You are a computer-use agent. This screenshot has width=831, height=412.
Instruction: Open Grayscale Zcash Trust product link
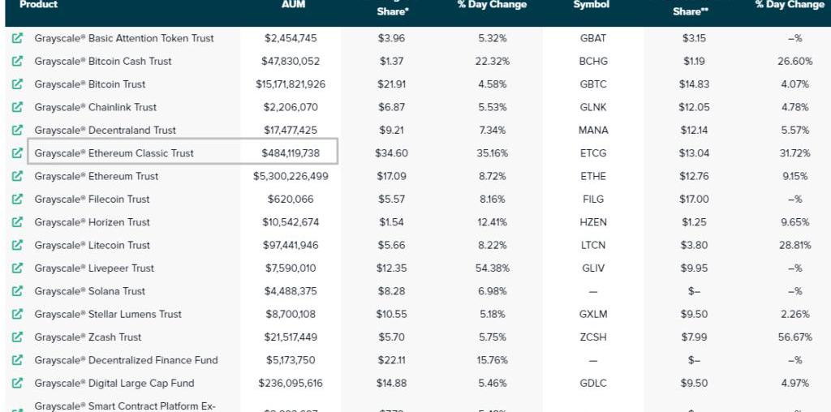(x=88, y=337)
